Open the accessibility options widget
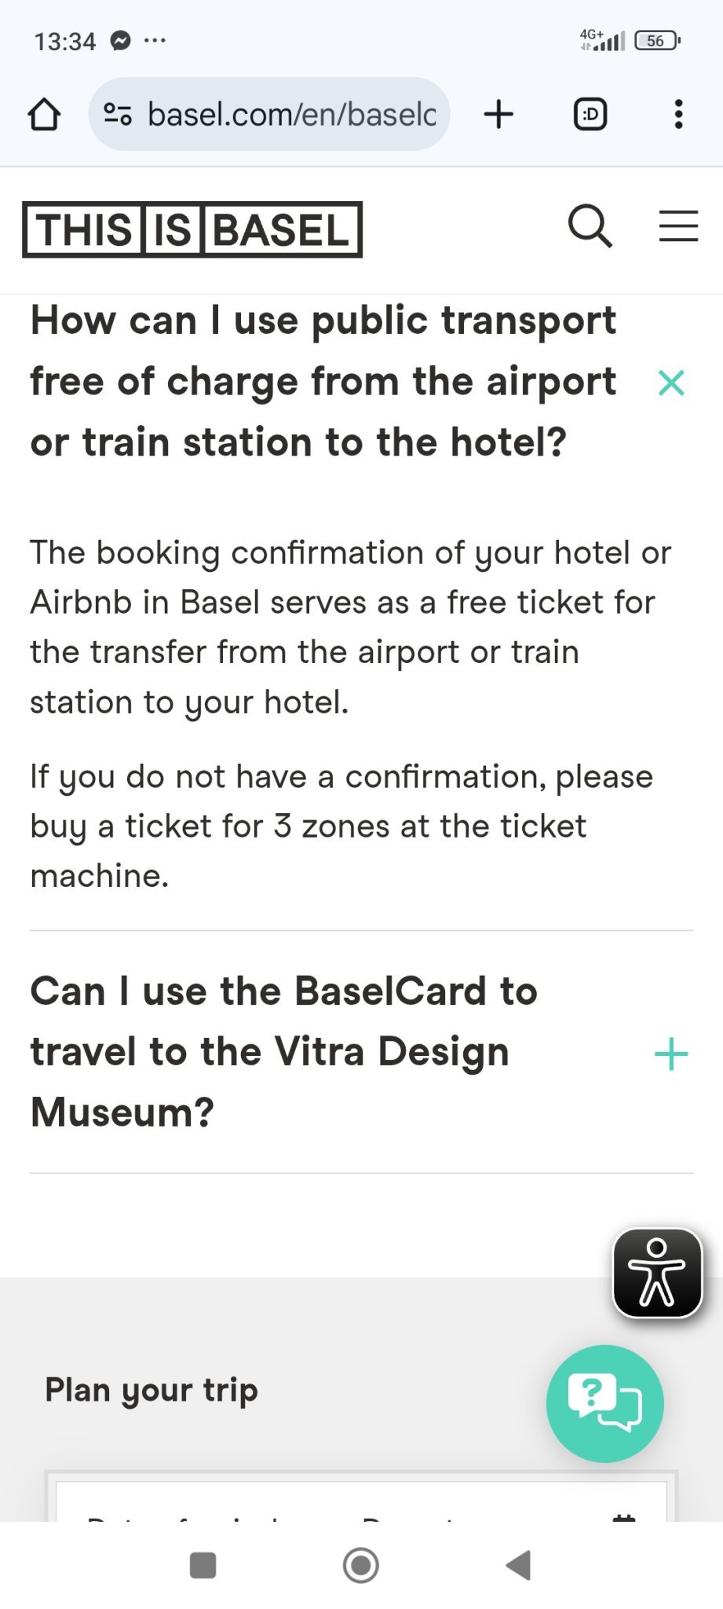Image resolution: width=723 pixels, height=1609 pixels. [x=657, y=1273]
